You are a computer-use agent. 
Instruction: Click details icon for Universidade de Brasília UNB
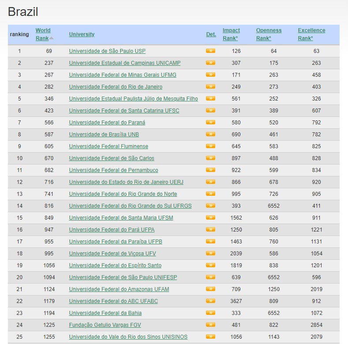pos(210,135)
